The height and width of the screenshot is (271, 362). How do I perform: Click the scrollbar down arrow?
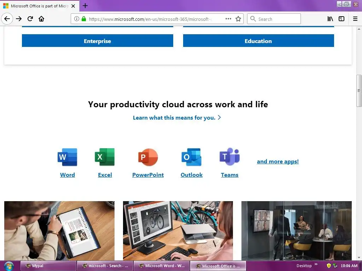pyautogui.click(x=359, y=258)
